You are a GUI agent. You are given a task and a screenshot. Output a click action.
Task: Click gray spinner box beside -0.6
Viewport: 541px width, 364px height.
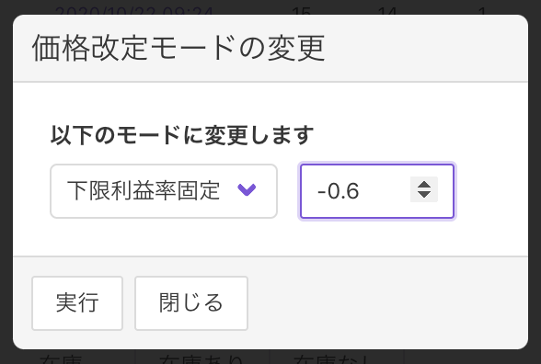coord(424,189)
